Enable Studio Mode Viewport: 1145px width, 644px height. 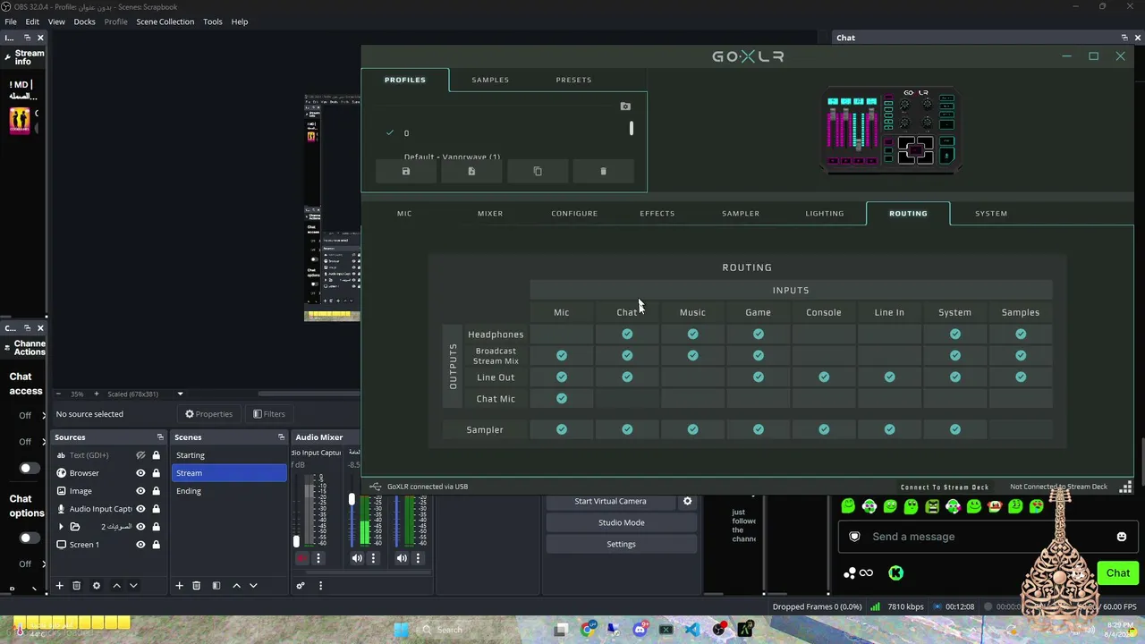[621, 523]
